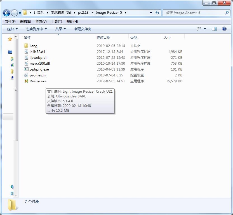Click the 配置设置 type cell

coord(137,75)
